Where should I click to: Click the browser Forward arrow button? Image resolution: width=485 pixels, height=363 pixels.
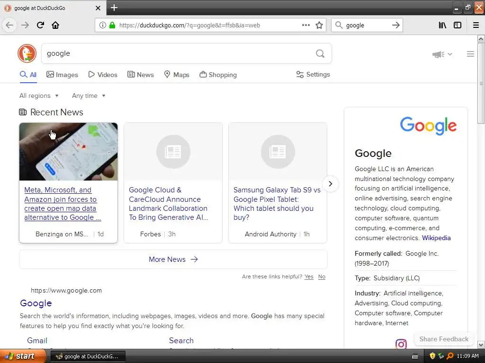pyautogui.click(x=25, y=25)
